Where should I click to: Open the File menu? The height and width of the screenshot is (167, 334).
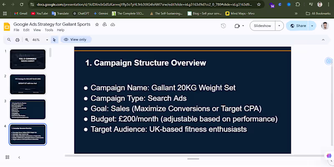(x=16, y=30)
